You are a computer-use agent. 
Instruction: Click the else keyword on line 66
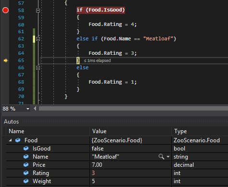click(82, 68)
